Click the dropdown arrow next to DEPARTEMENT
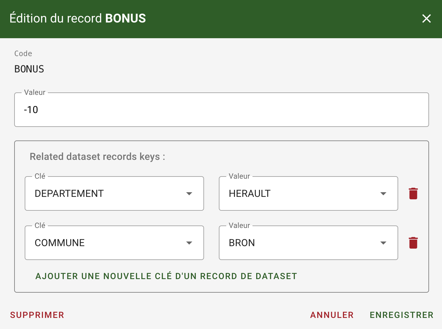Image resolution: width=442 pixels, height=329 pixels. click(189, 193)
